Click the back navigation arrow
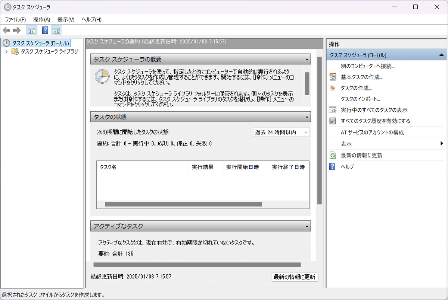Screen dimensions: 448x300 click(6, 30)
